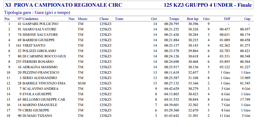Click the 'Giro' column header
Screen dimensions: 257x127
point(206,19)
